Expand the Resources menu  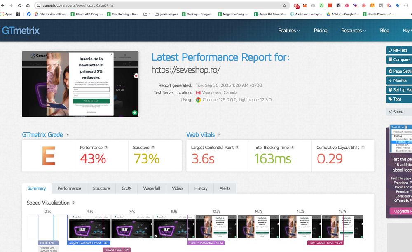coord(353,31)
